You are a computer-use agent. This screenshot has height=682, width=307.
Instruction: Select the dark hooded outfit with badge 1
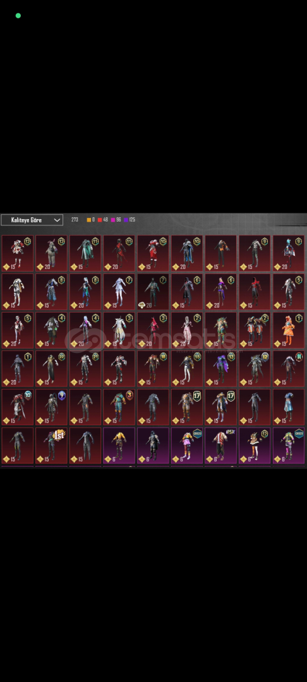coord(18,368)
